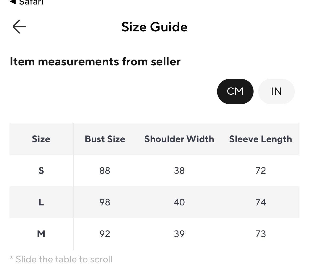Tap sleeve length value 72

tap(260, 170)
